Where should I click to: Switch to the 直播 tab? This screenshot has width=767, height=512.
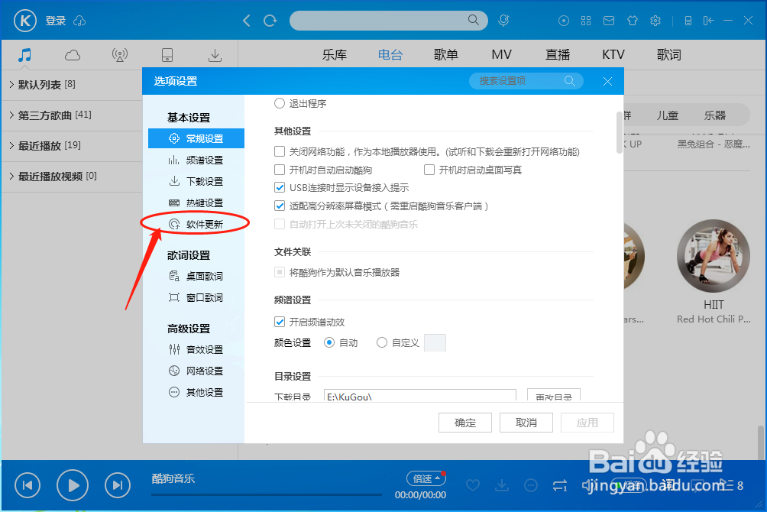(x=558, y=55)
